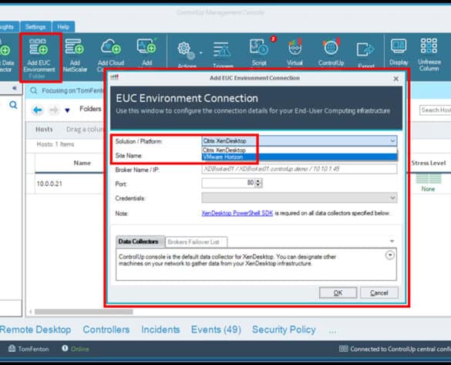The image size is (451, 365).
Task: Collapse the left panel with double-arrow
Action: (15, 89)
